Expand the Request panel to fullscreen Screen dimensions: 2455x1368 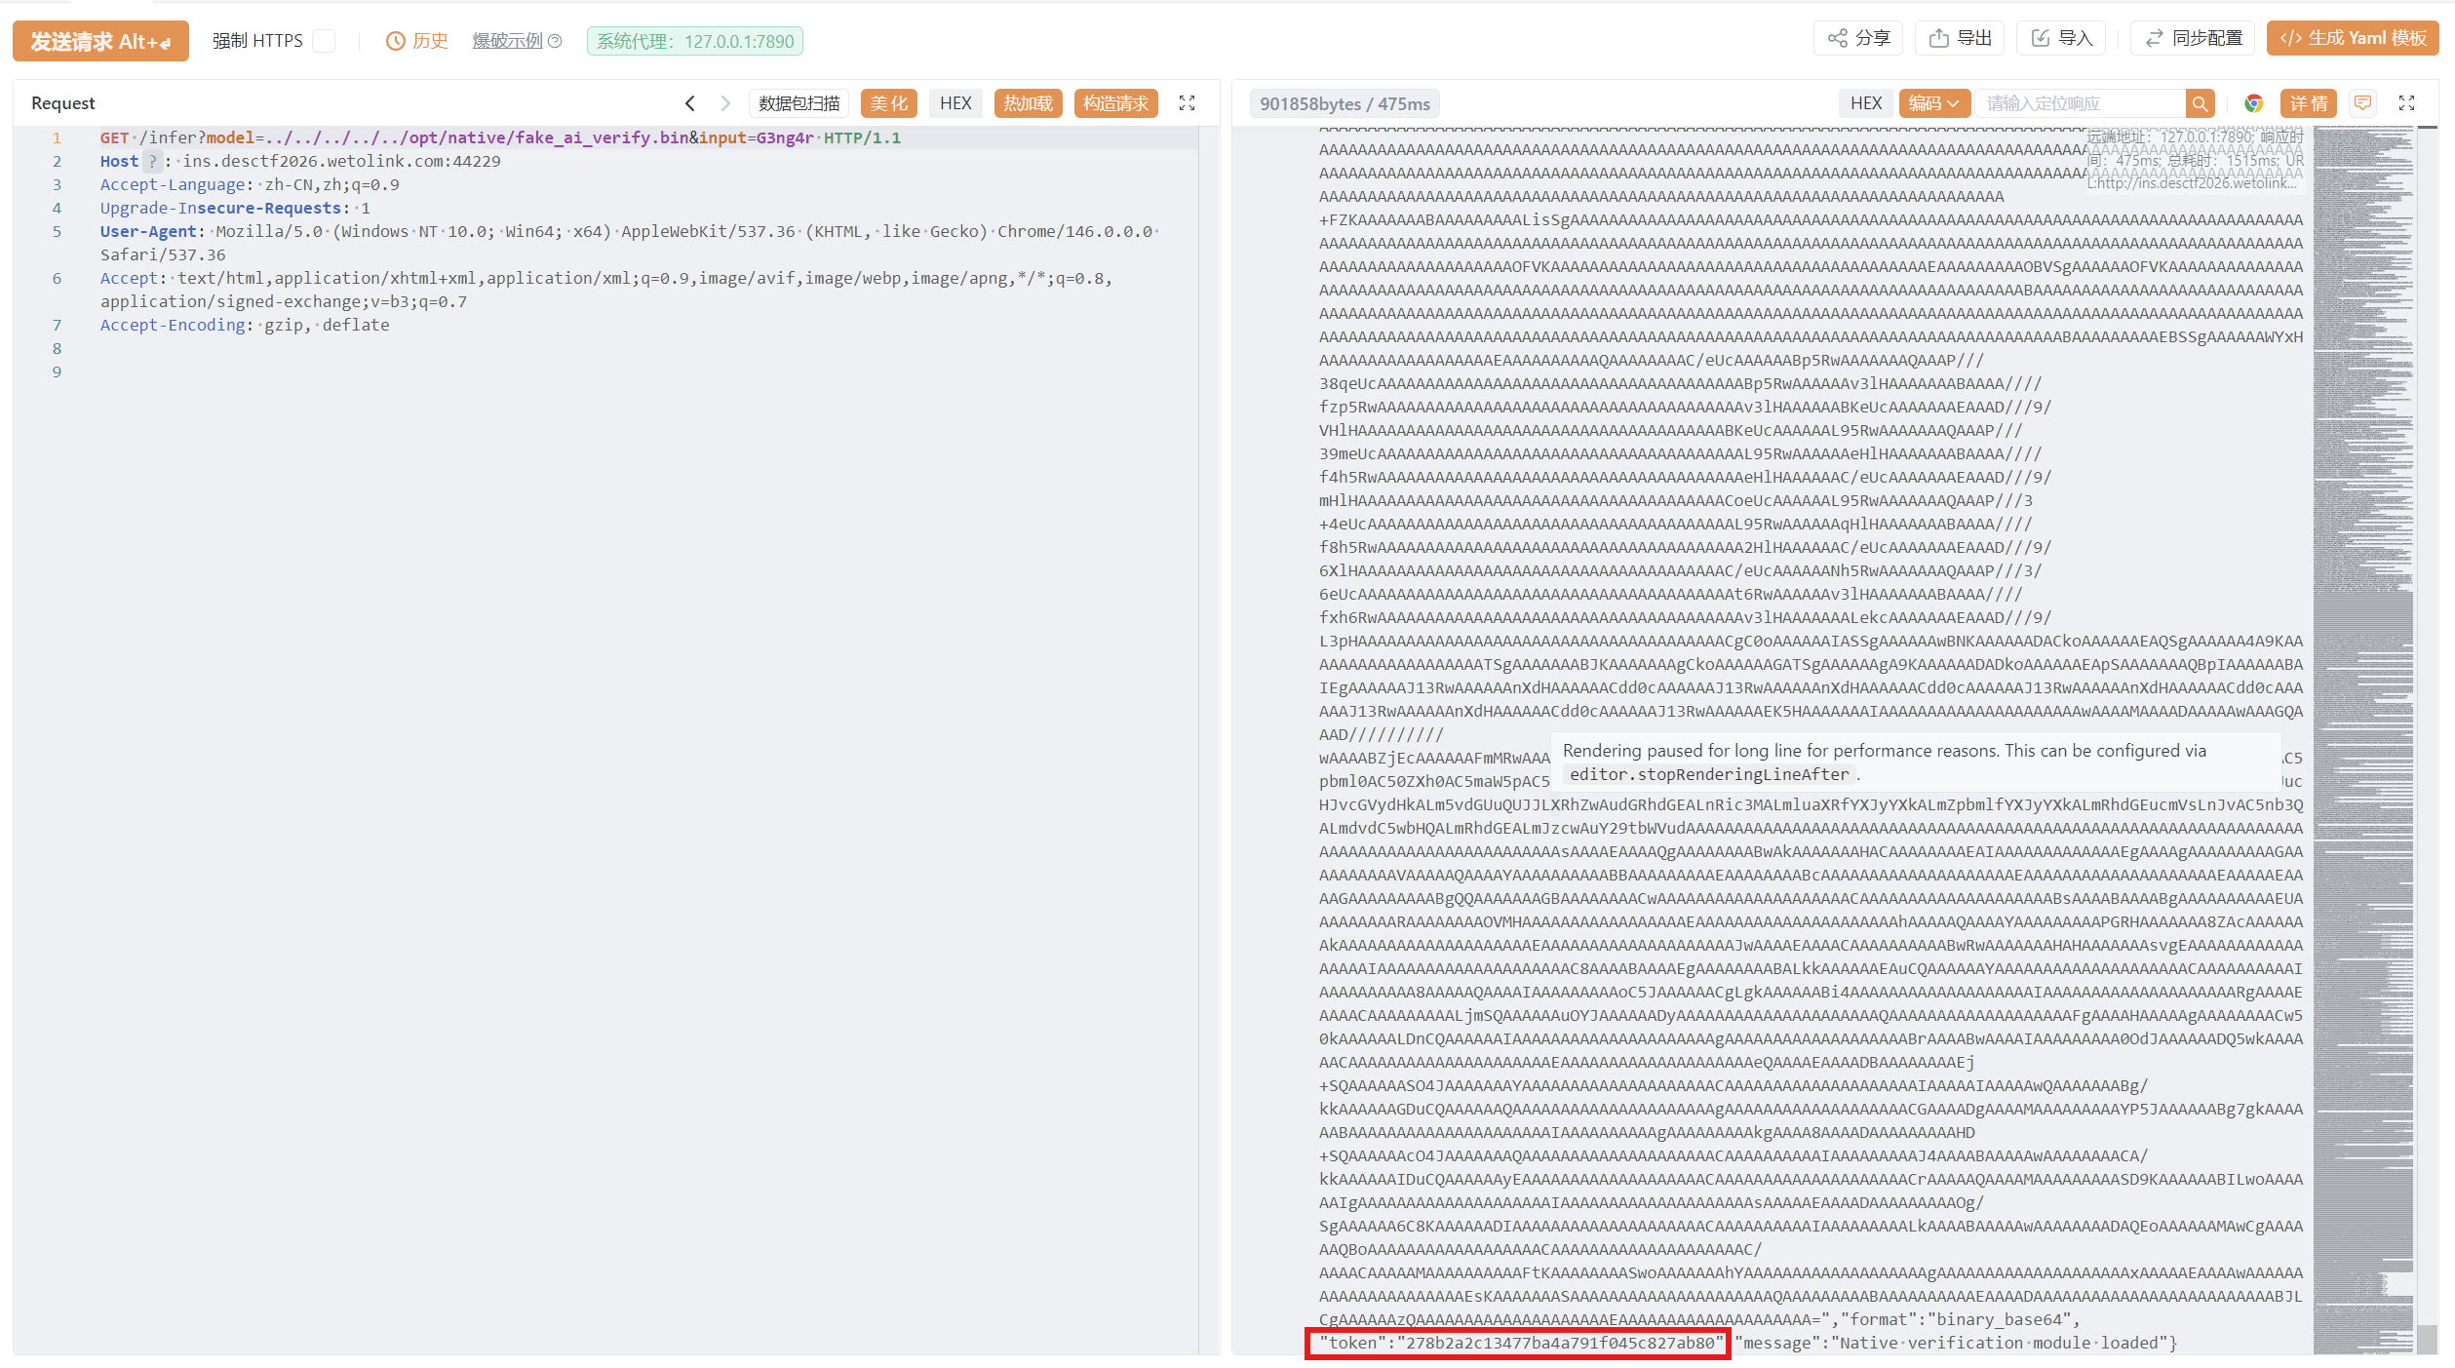click(x=1187, y=103)
